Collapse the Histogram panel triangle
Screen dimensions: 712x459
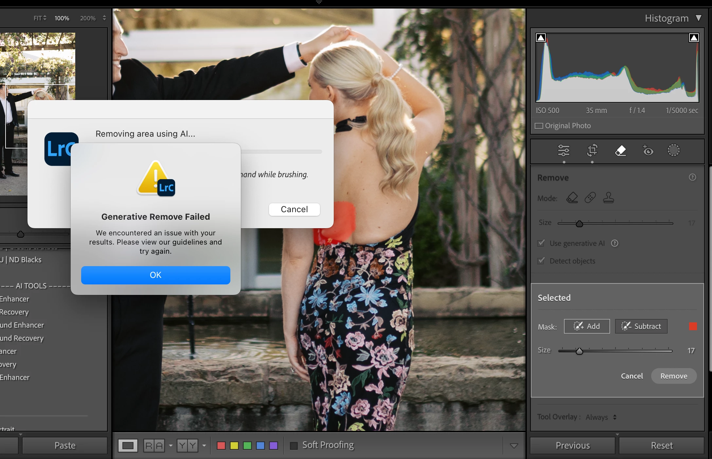pyautogui.click(x=698, y=18)
